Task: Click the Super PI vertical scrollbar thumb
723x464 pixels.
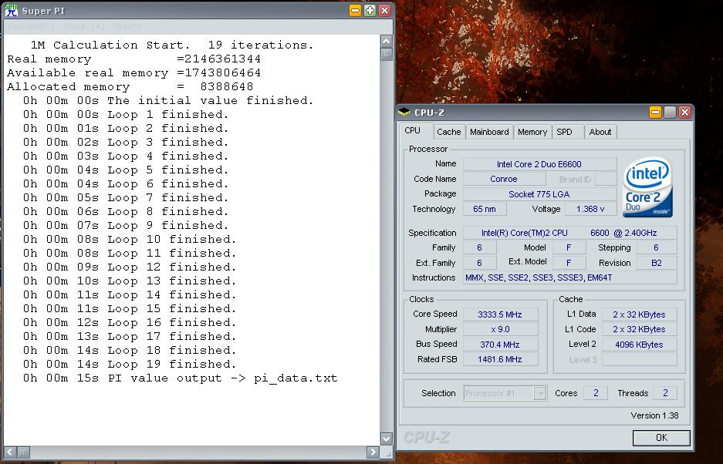Action: pos(387,54)
